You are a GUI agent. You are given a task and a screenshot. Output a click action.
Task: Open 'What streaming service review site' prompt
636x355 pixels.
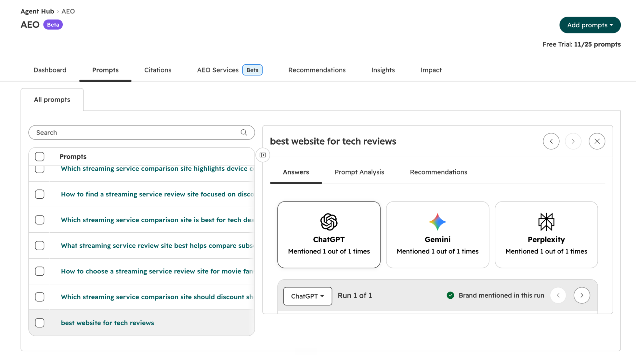(157, 245)
